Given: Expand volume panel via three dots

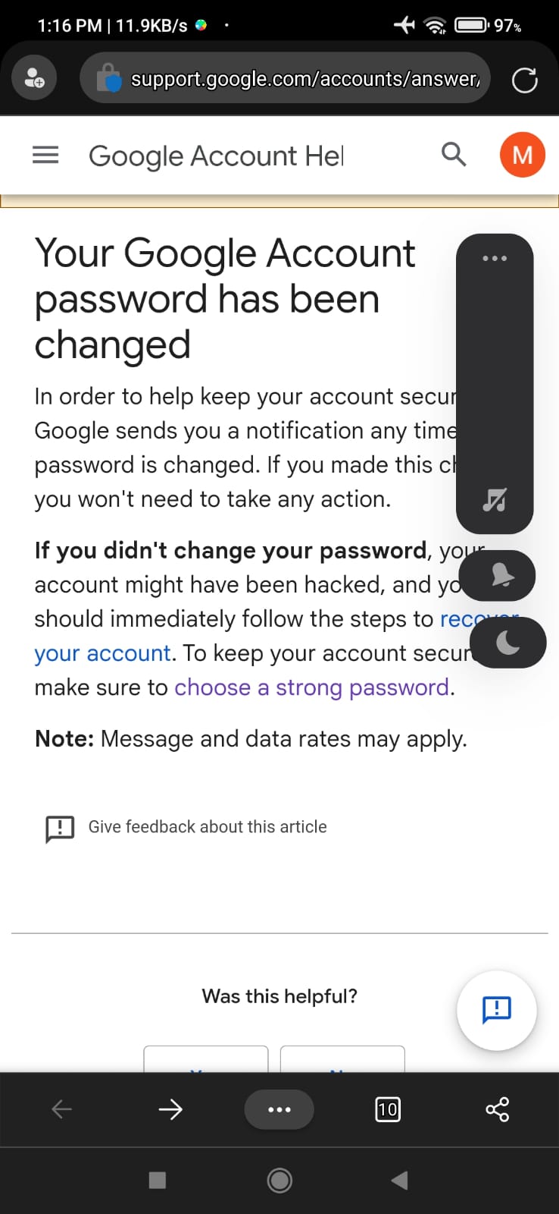Looking at the screenshot, I should pos(495,259).
